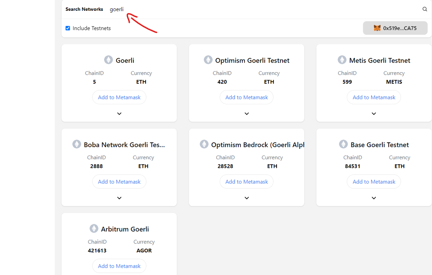Click the icon beside Boba Network Goerli
Image resolution: width=432 pixels, height=275 pixels.
click(77, 144)
